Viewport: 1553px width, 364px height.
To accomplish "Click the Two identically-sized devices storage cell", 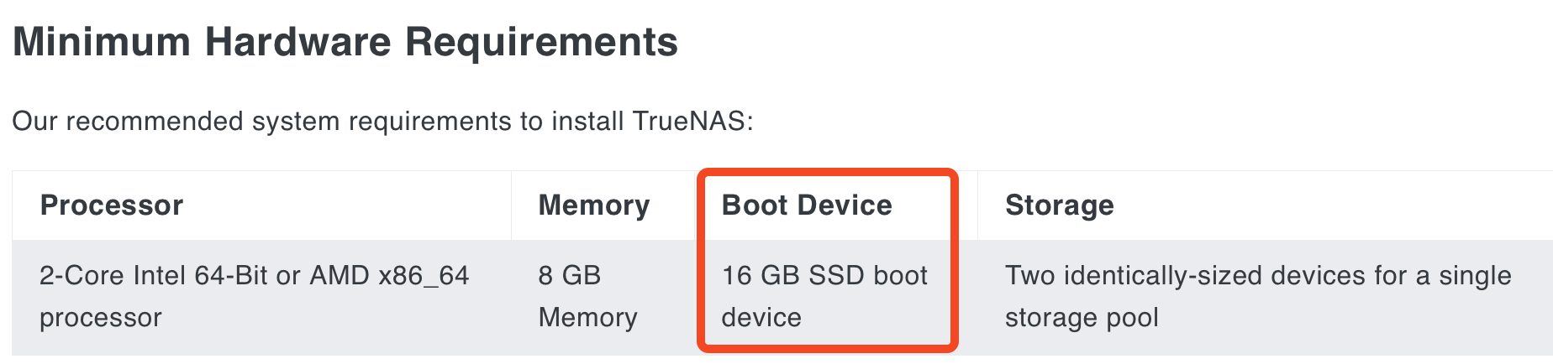I will [1266, 297].
